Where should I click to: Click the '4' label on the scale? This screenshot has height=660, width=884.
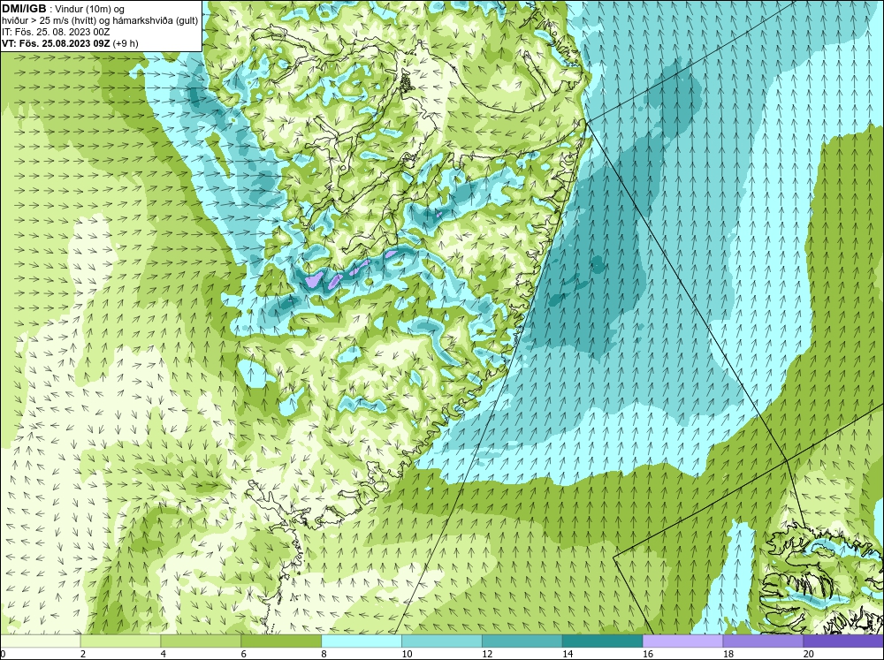click(164, 654)
